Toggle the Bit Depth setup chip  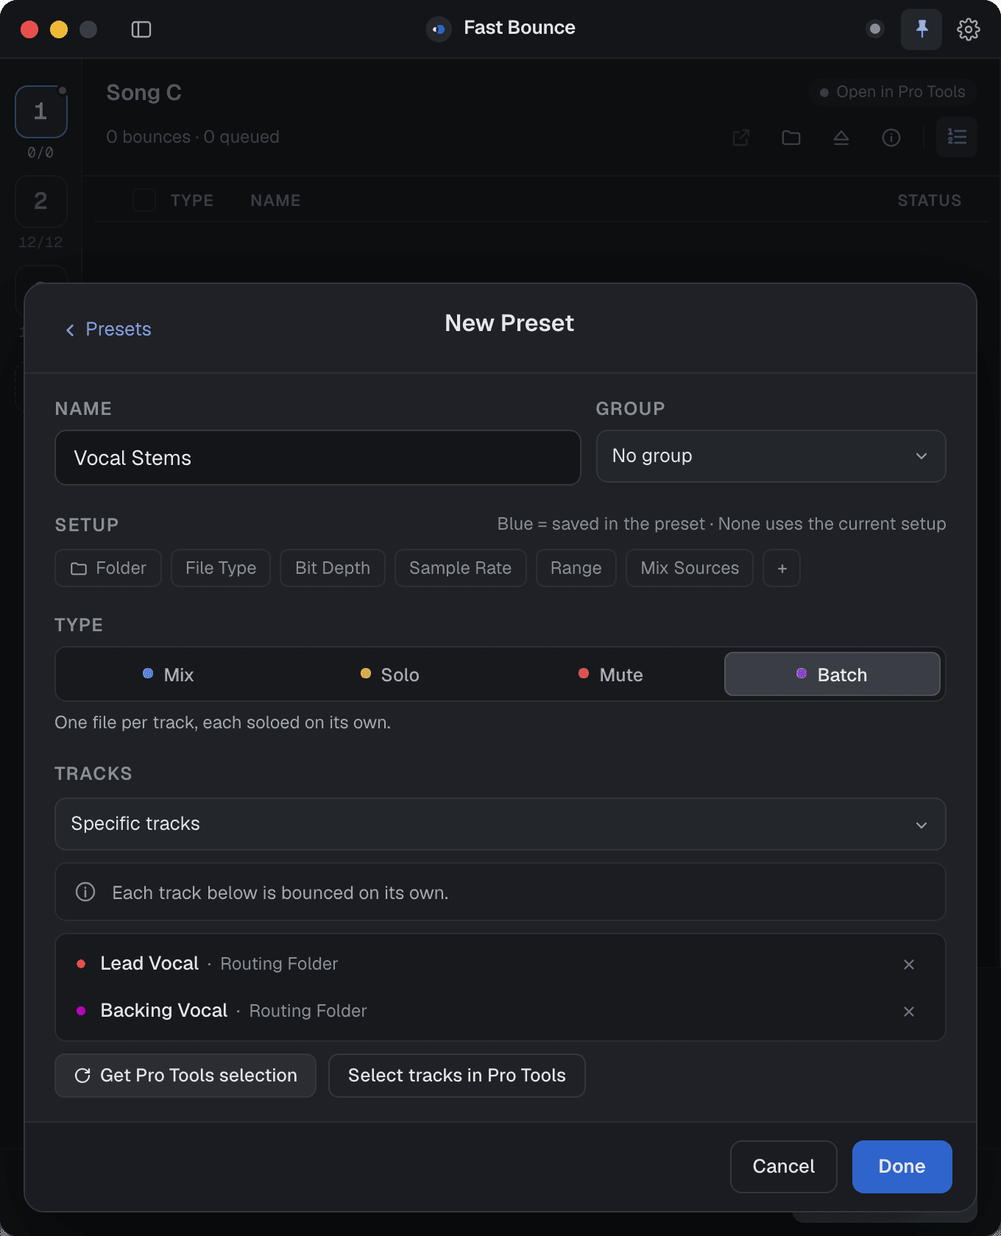[x=333, y=568]
